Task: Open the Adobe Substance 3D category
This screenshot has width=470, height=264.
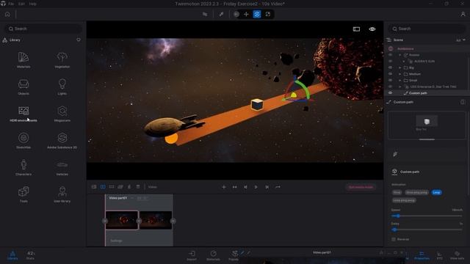Action: point(62,141)
